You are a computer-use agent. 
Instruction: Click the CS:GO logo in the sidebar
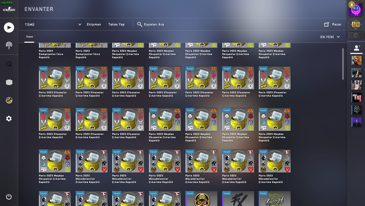click(9, 10)
